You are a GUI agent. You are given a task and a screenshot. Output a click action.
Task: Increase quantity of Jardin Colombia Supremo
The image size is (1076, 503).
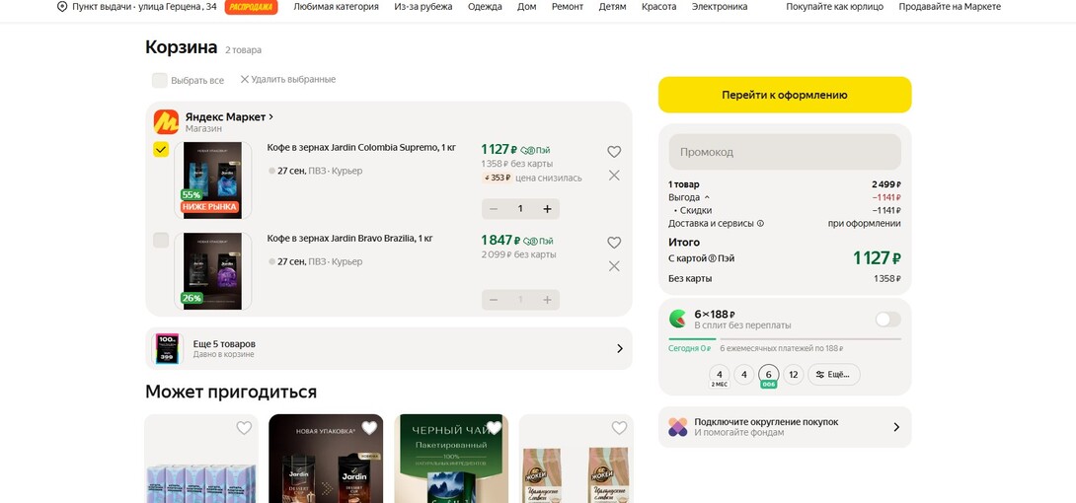(547, 209)
